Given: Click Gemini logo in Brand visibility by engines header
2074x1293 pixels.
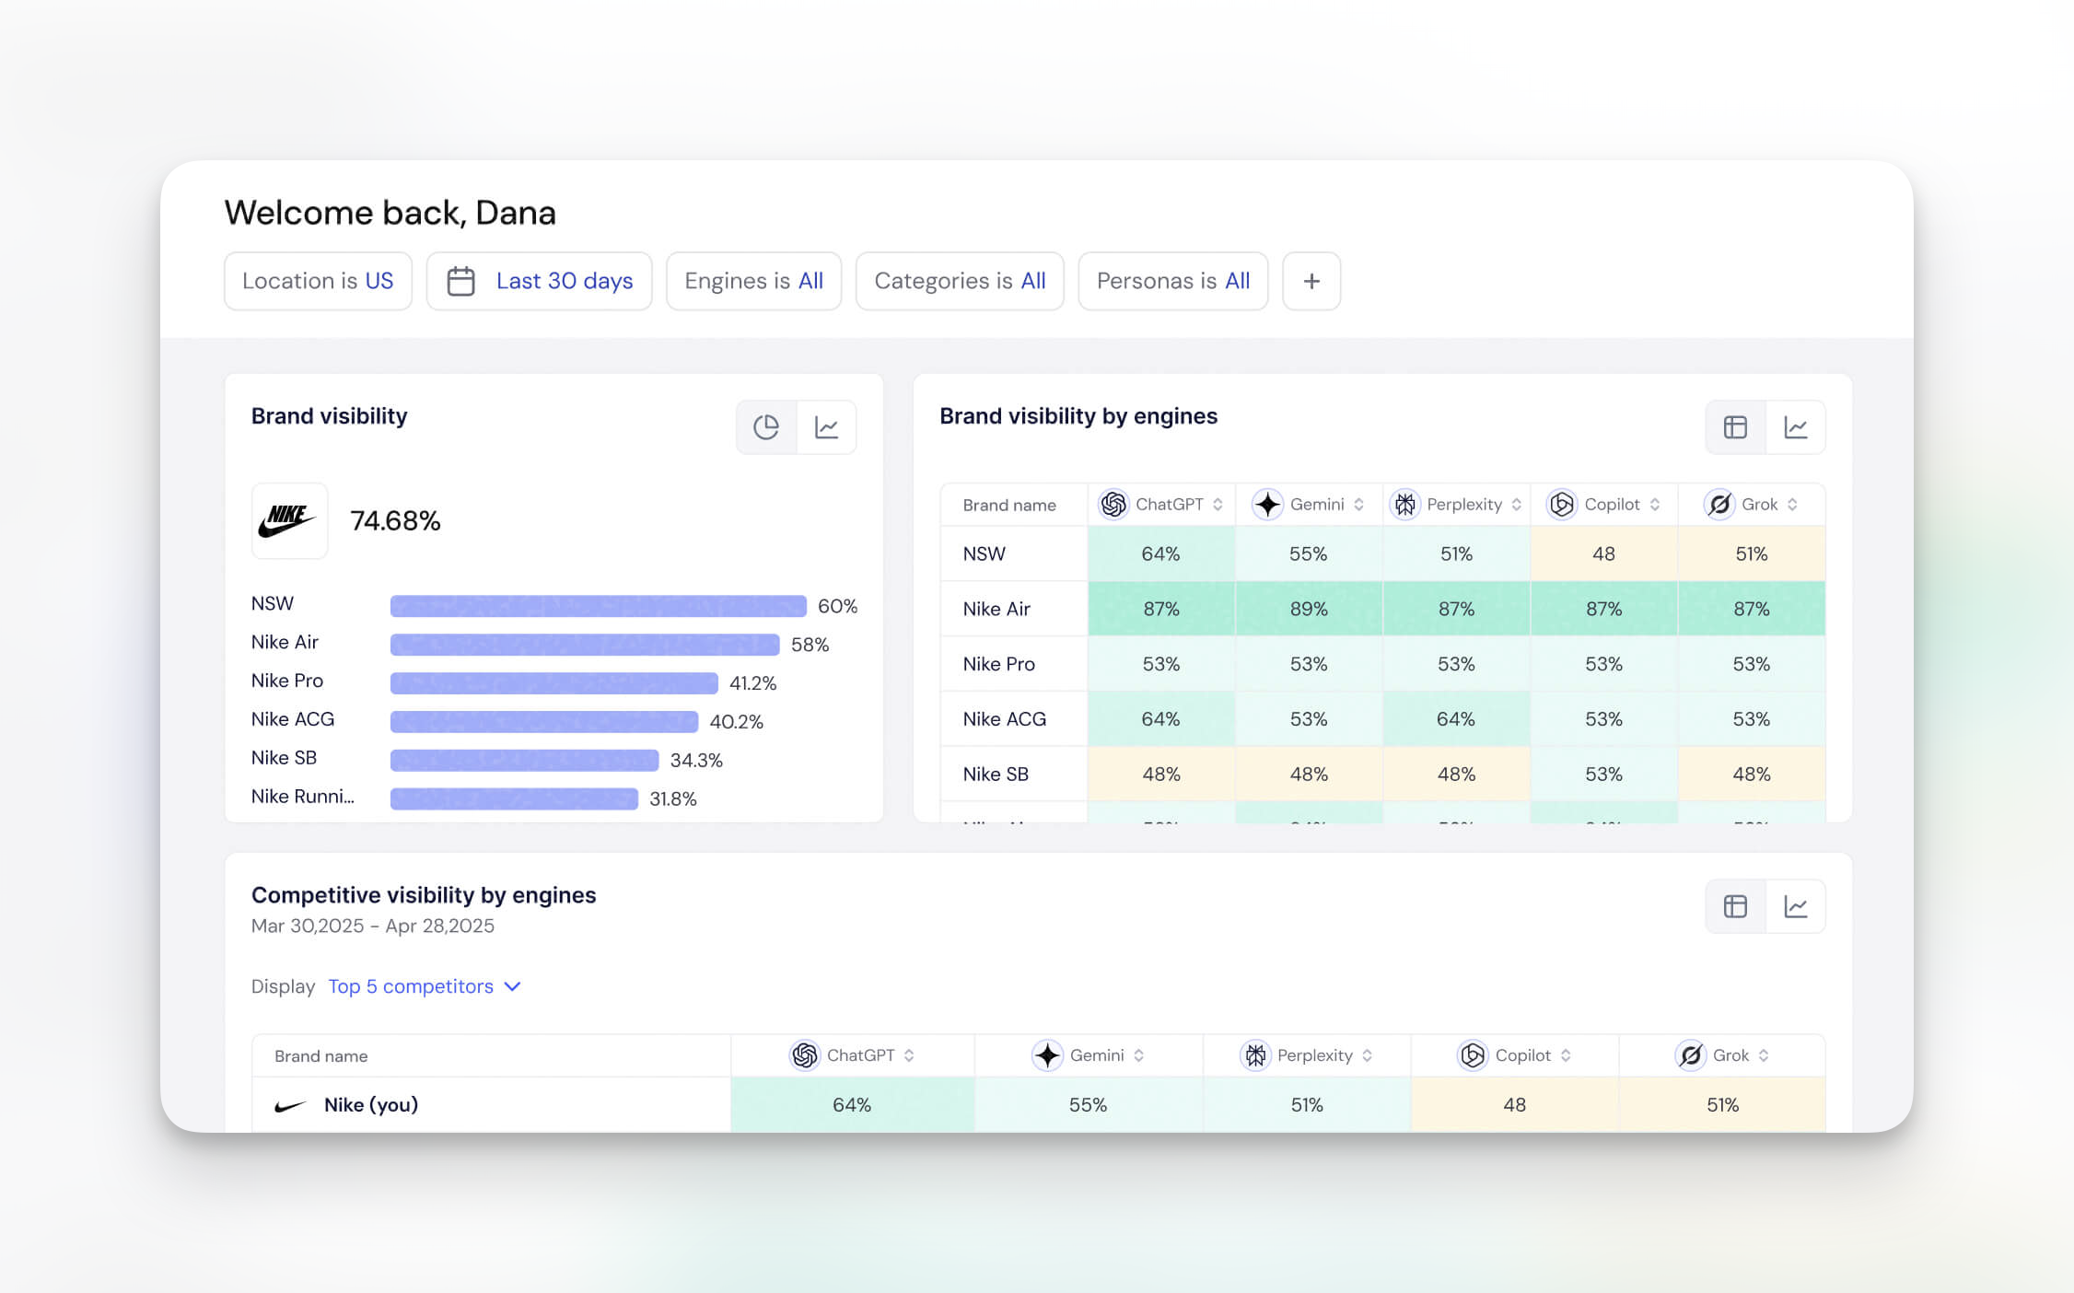Looking at the screenshot, I should pyautogui.click(x=1268, y=505).
